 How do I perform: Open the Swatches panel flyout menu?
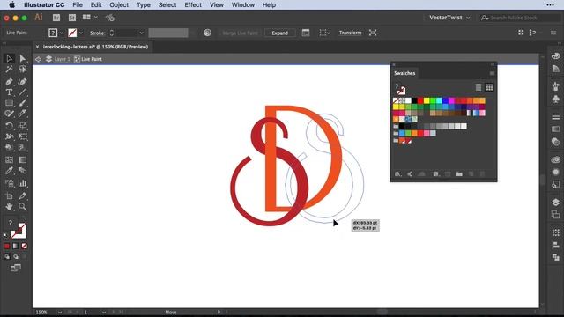coord(492,73)
